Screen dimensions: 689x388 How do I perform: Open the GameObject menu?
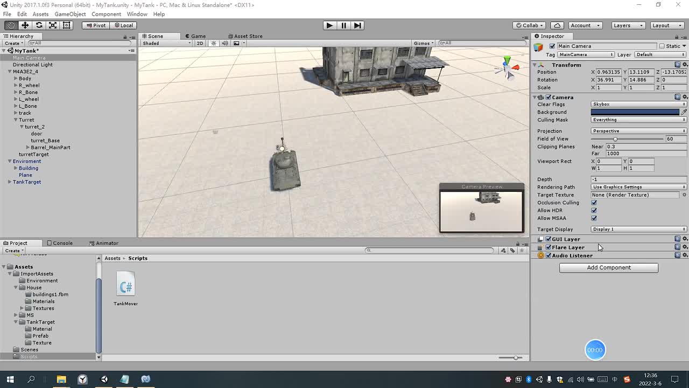70,14
